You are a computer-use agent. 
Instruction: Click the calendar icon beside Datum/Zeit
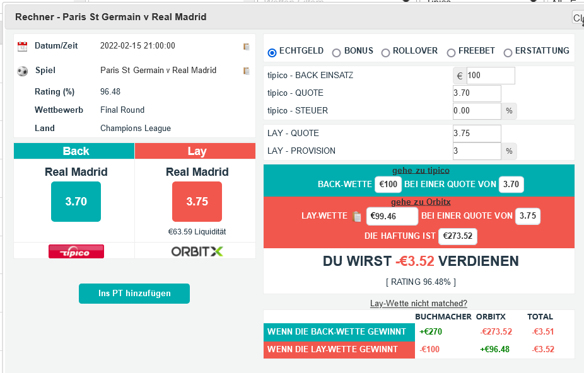coord(22,47)
